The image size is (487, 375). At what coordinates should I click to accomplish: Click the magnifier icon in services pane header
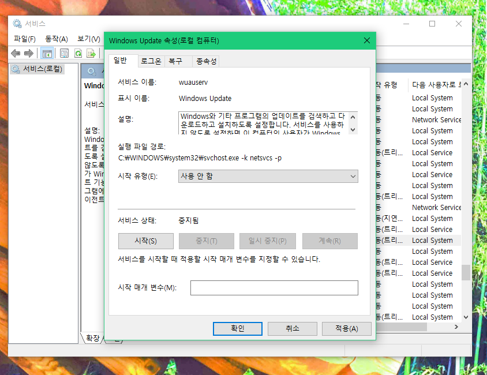tap(92, 72)
